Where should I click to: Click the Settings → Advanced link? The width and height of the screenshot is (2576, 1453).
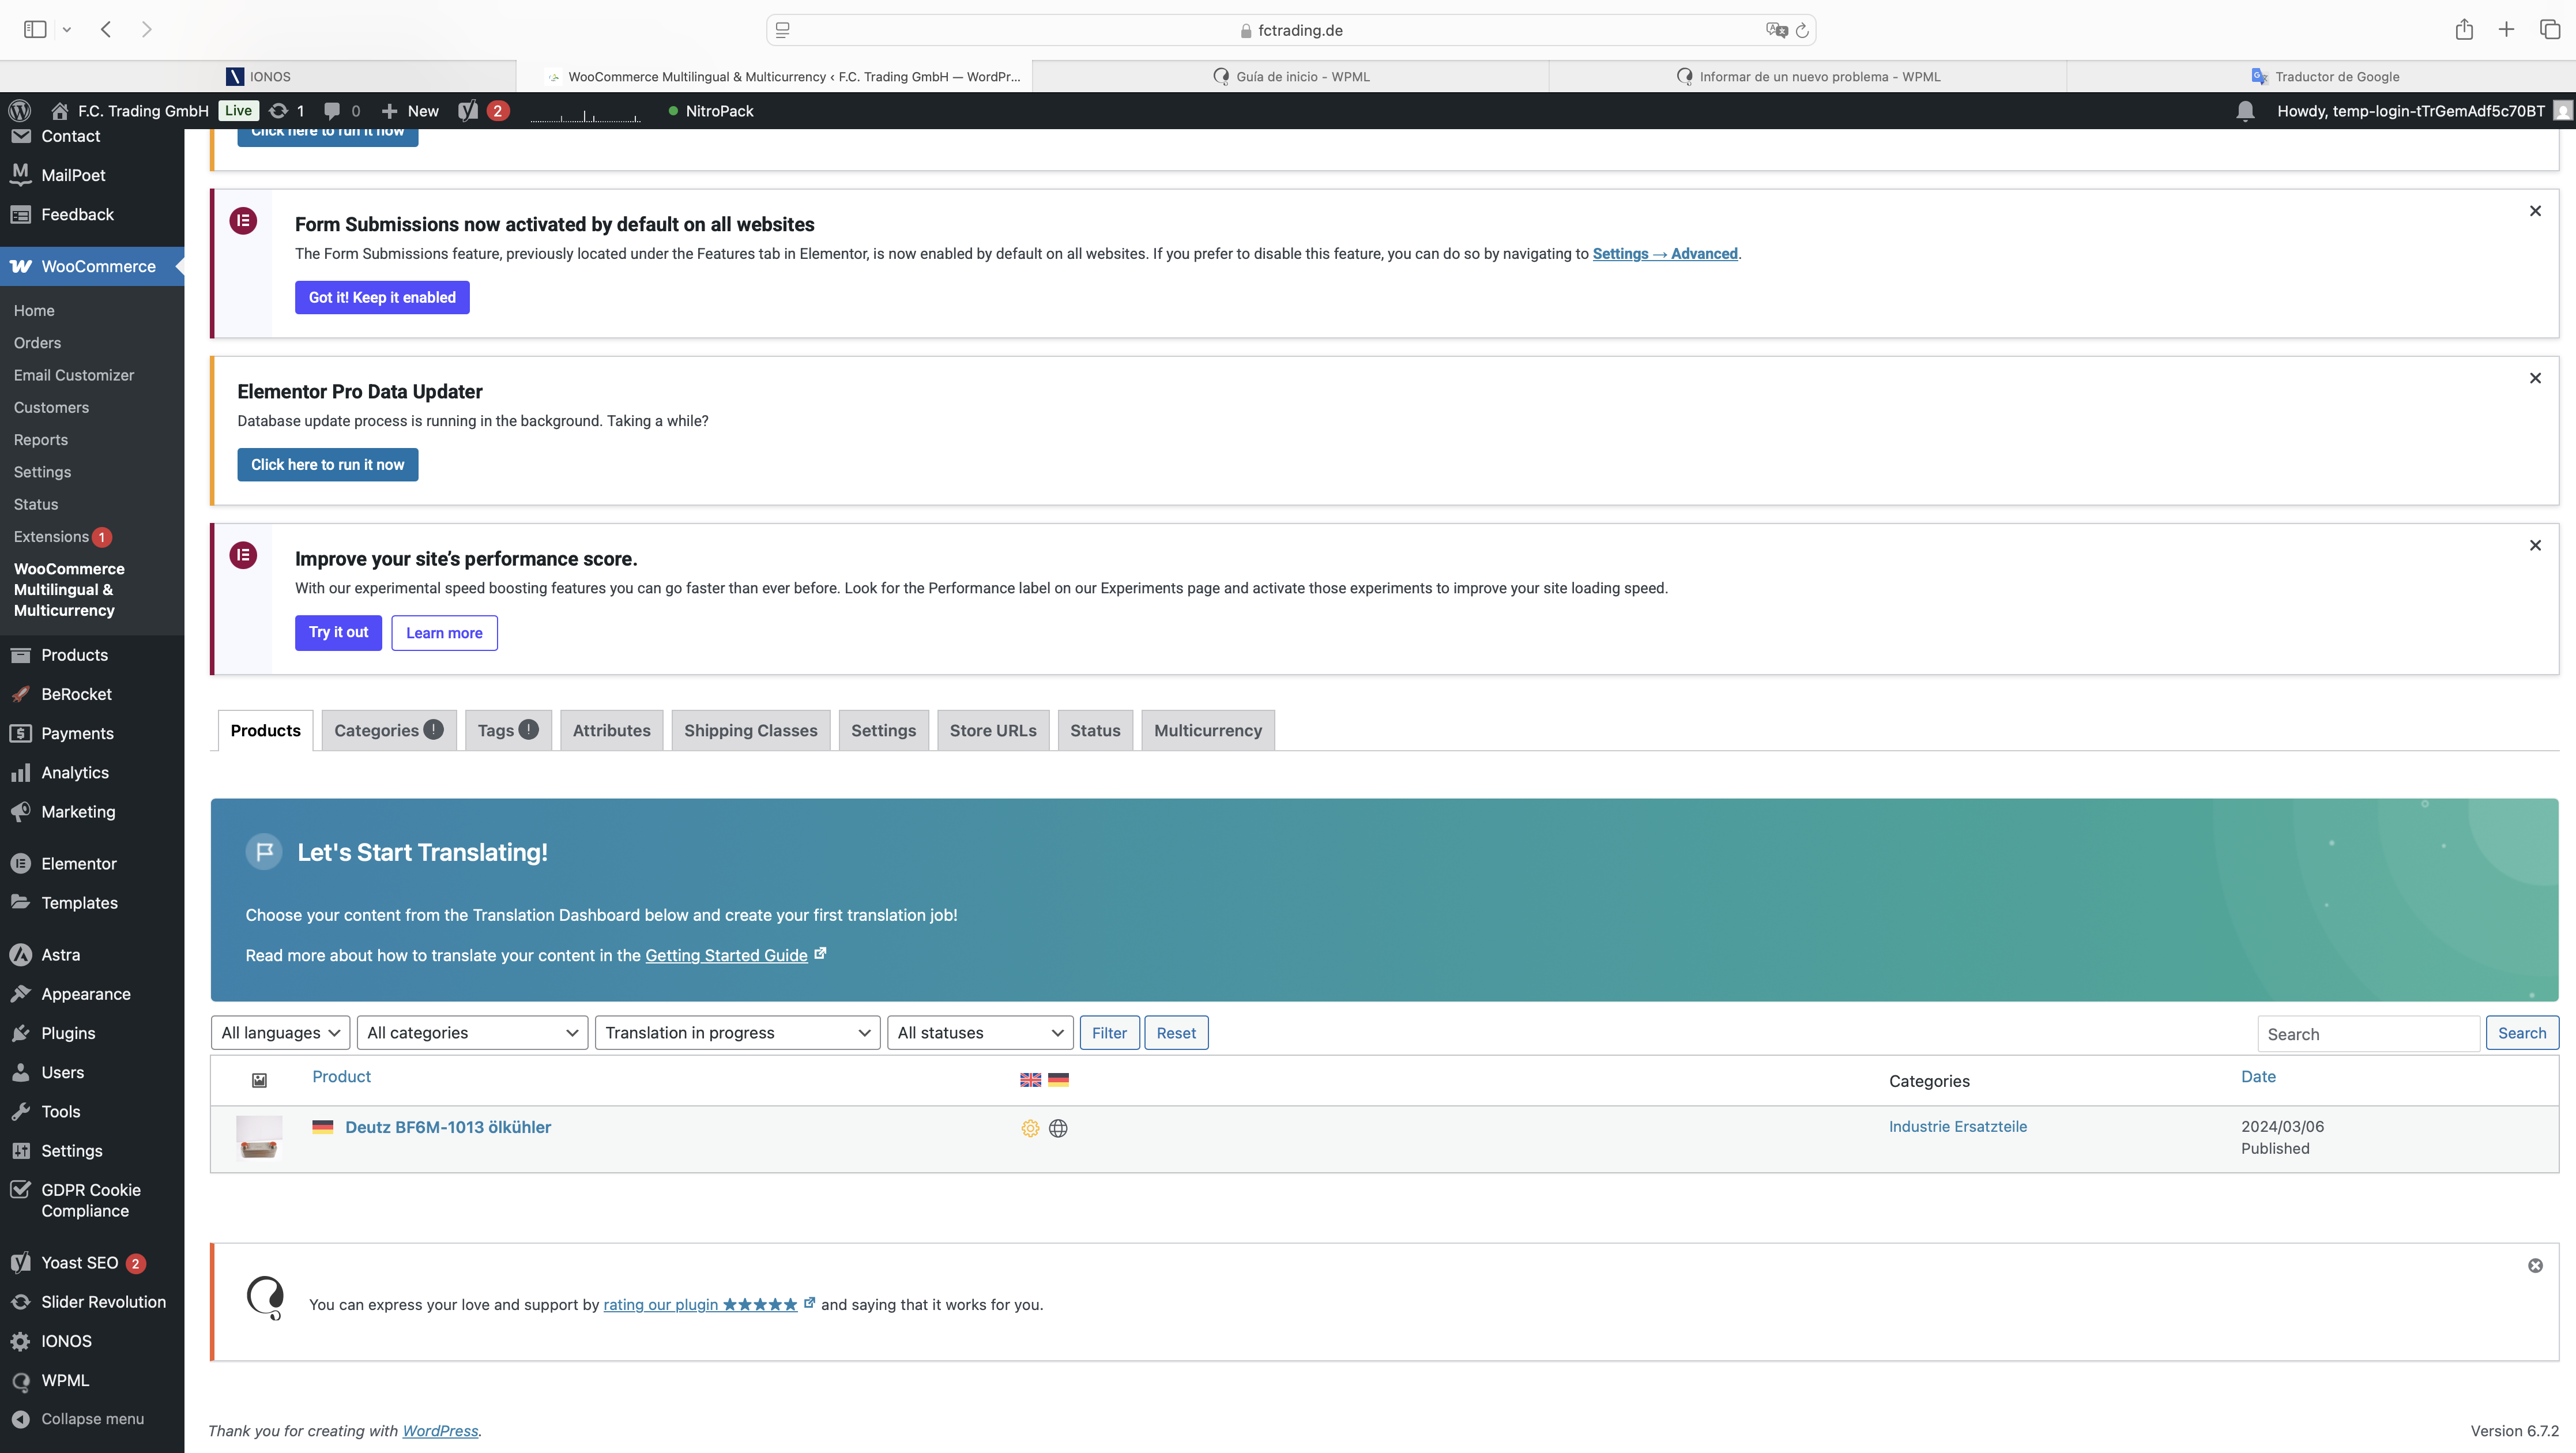coord(1665,254)
